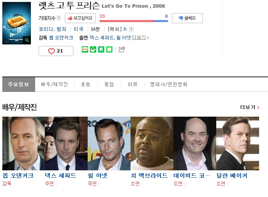Select the 평점 tab
The image size is (268, 197).
pyautogui.click(x=109, y=84)
